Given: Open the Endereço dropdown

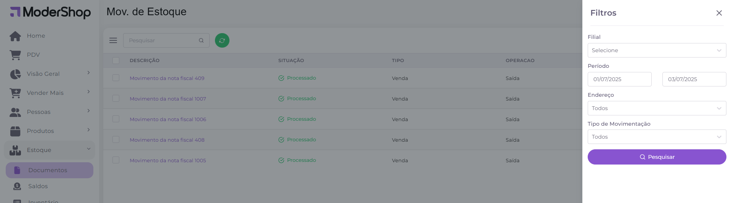Looking at the screenshot, I should (657, 108).
